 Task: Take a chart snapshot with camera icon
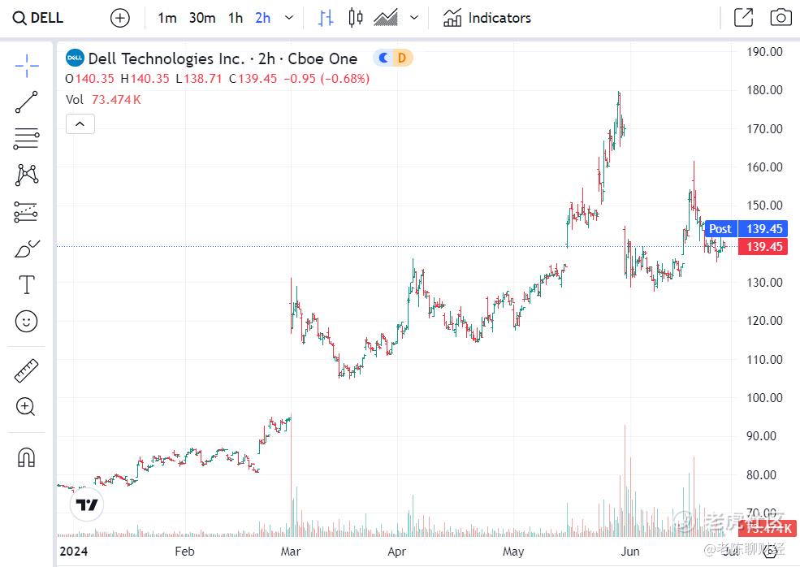781,18
